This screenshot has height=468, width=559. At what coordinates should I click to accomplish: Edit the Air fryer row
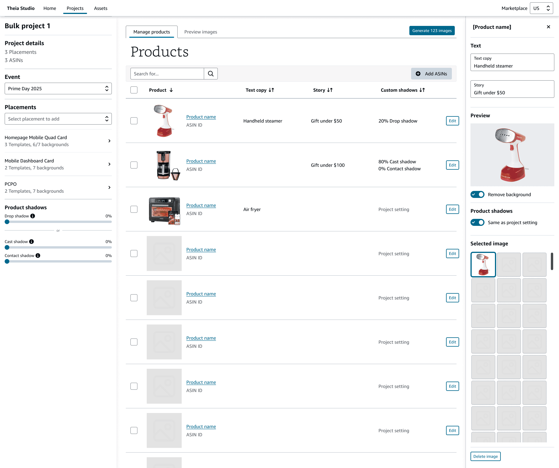(452, 209)
